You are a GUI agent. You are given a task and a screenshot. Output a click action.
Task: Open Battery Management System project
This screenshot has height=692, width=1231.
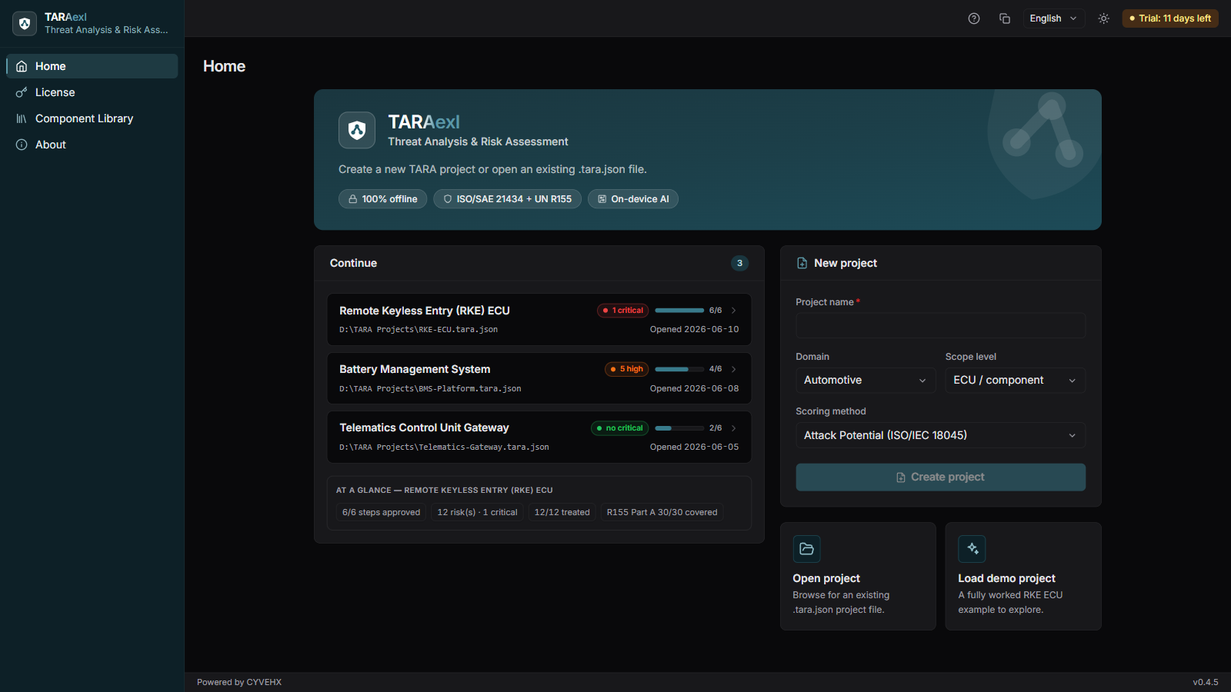(539, 378)
